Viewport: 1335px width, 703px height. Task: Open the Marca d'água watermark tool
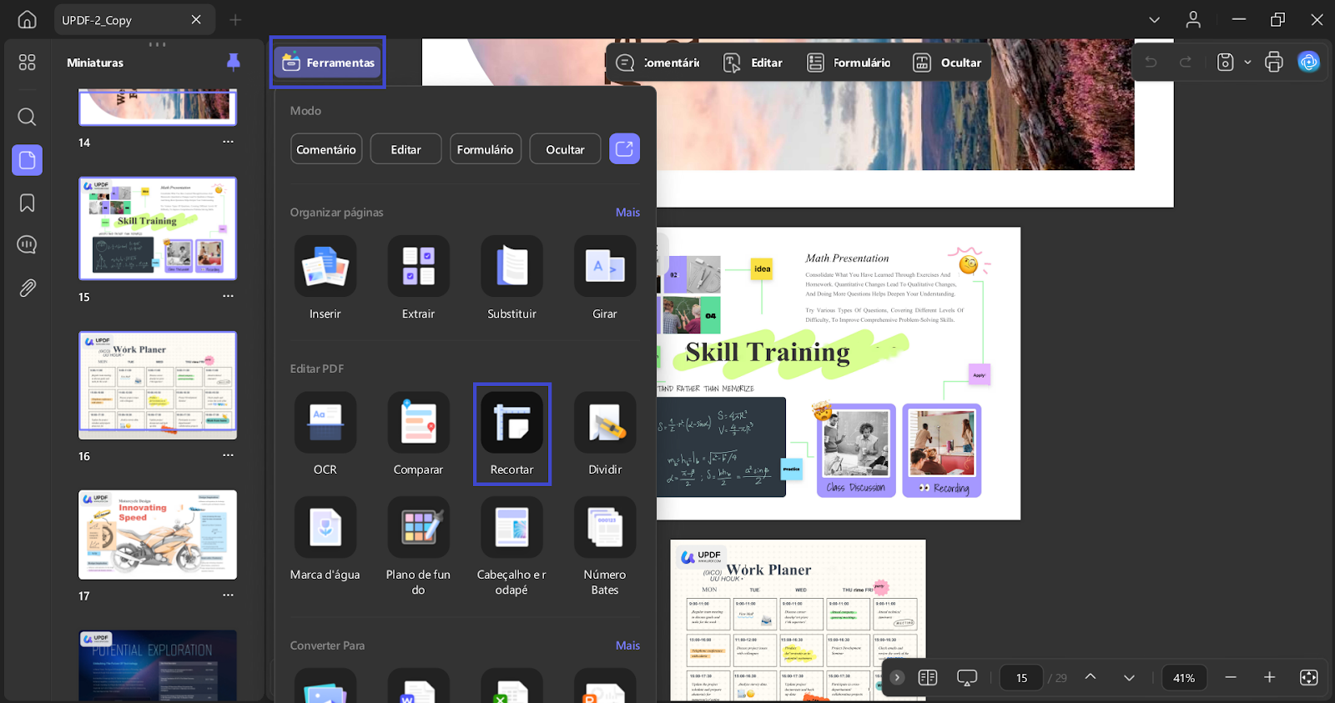coord(325,527)
